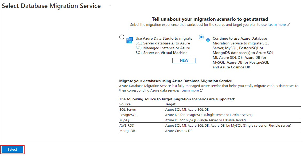Click the Azure DB for PostgreSQL target cell

click(x=209, y=115)
